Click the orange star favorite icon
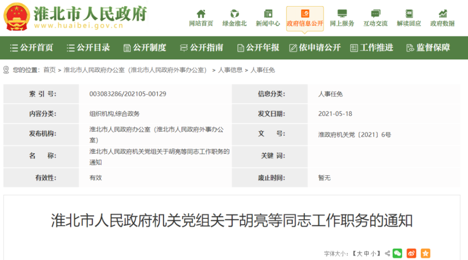Viewport: 468px width, 260px height. (425, 253)
